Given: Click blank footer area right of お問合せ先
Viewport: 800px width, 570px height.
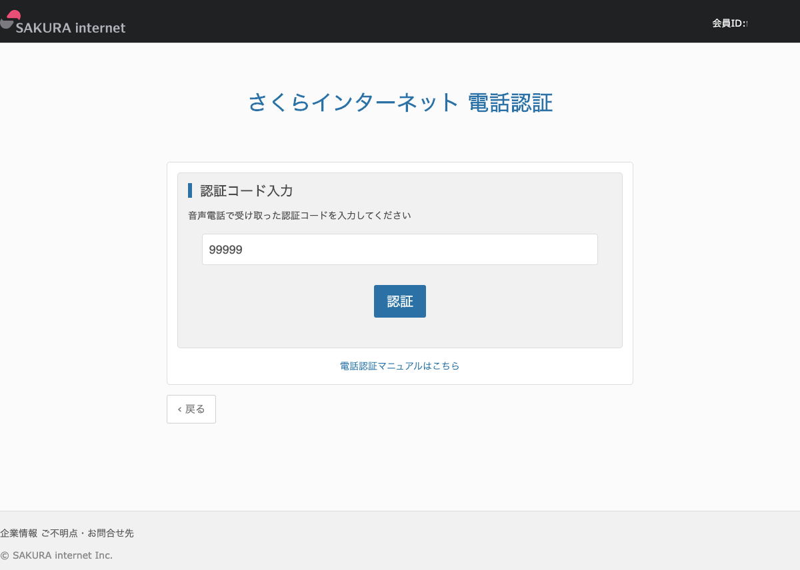Looking at the screenshot, I should pyautogui.click(x=467, y=533).
